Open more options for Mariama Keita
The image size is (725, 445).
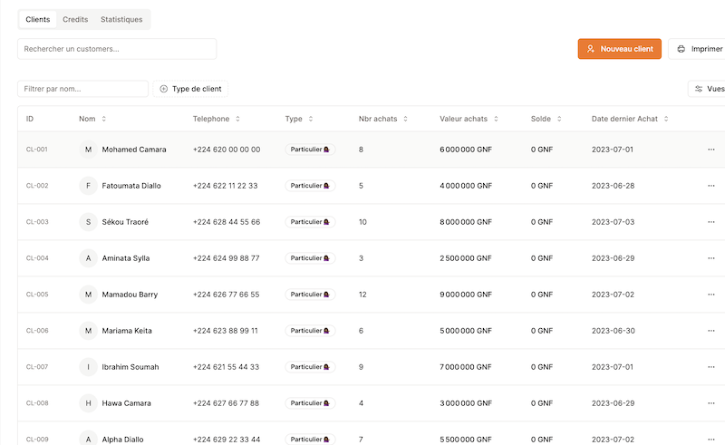[x=711, y=331]
